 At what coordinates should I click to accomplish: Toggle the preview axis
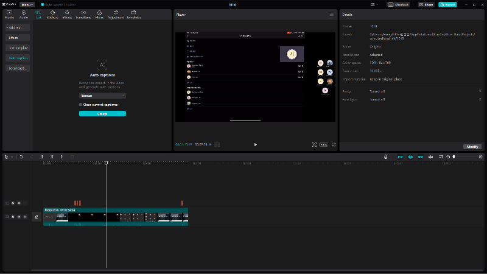tap(430, 157)
